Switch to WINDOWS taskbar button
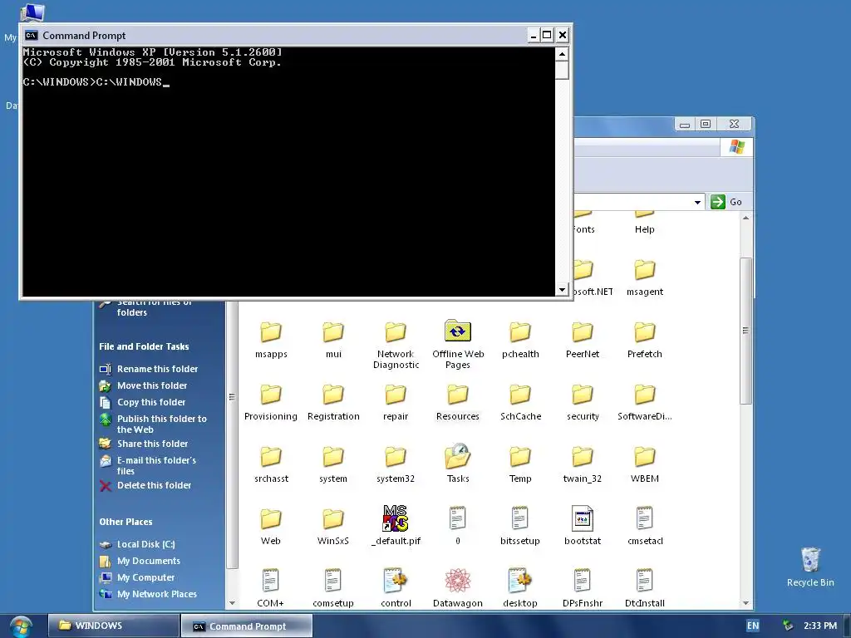Viewport: 851px width, 638px height. coord(113,626)
